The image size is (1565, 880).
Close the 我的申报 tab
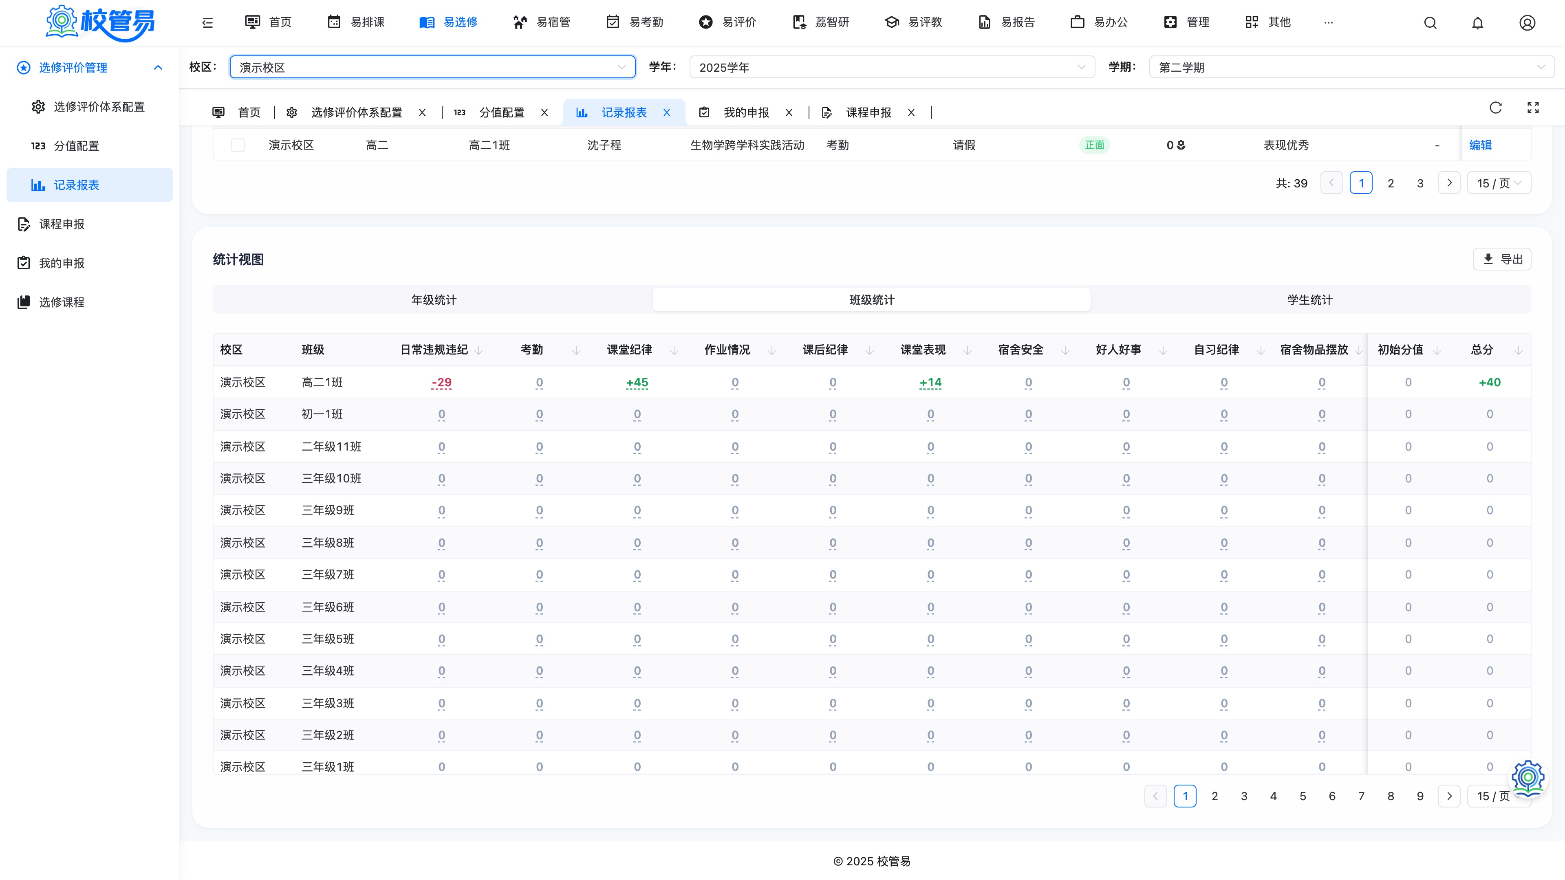tap(789, 112)
